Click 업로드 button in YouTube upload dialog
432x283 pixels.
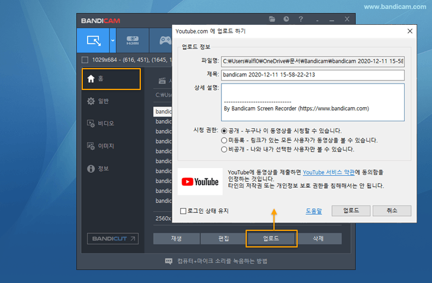click(351, 211)
